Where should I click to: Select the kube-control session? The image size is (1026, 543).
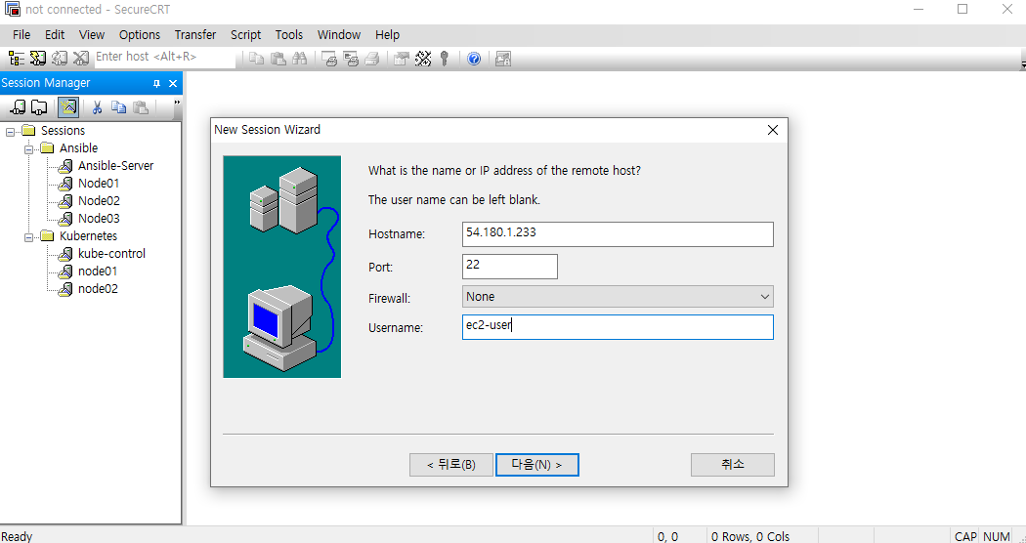(112, 254)
